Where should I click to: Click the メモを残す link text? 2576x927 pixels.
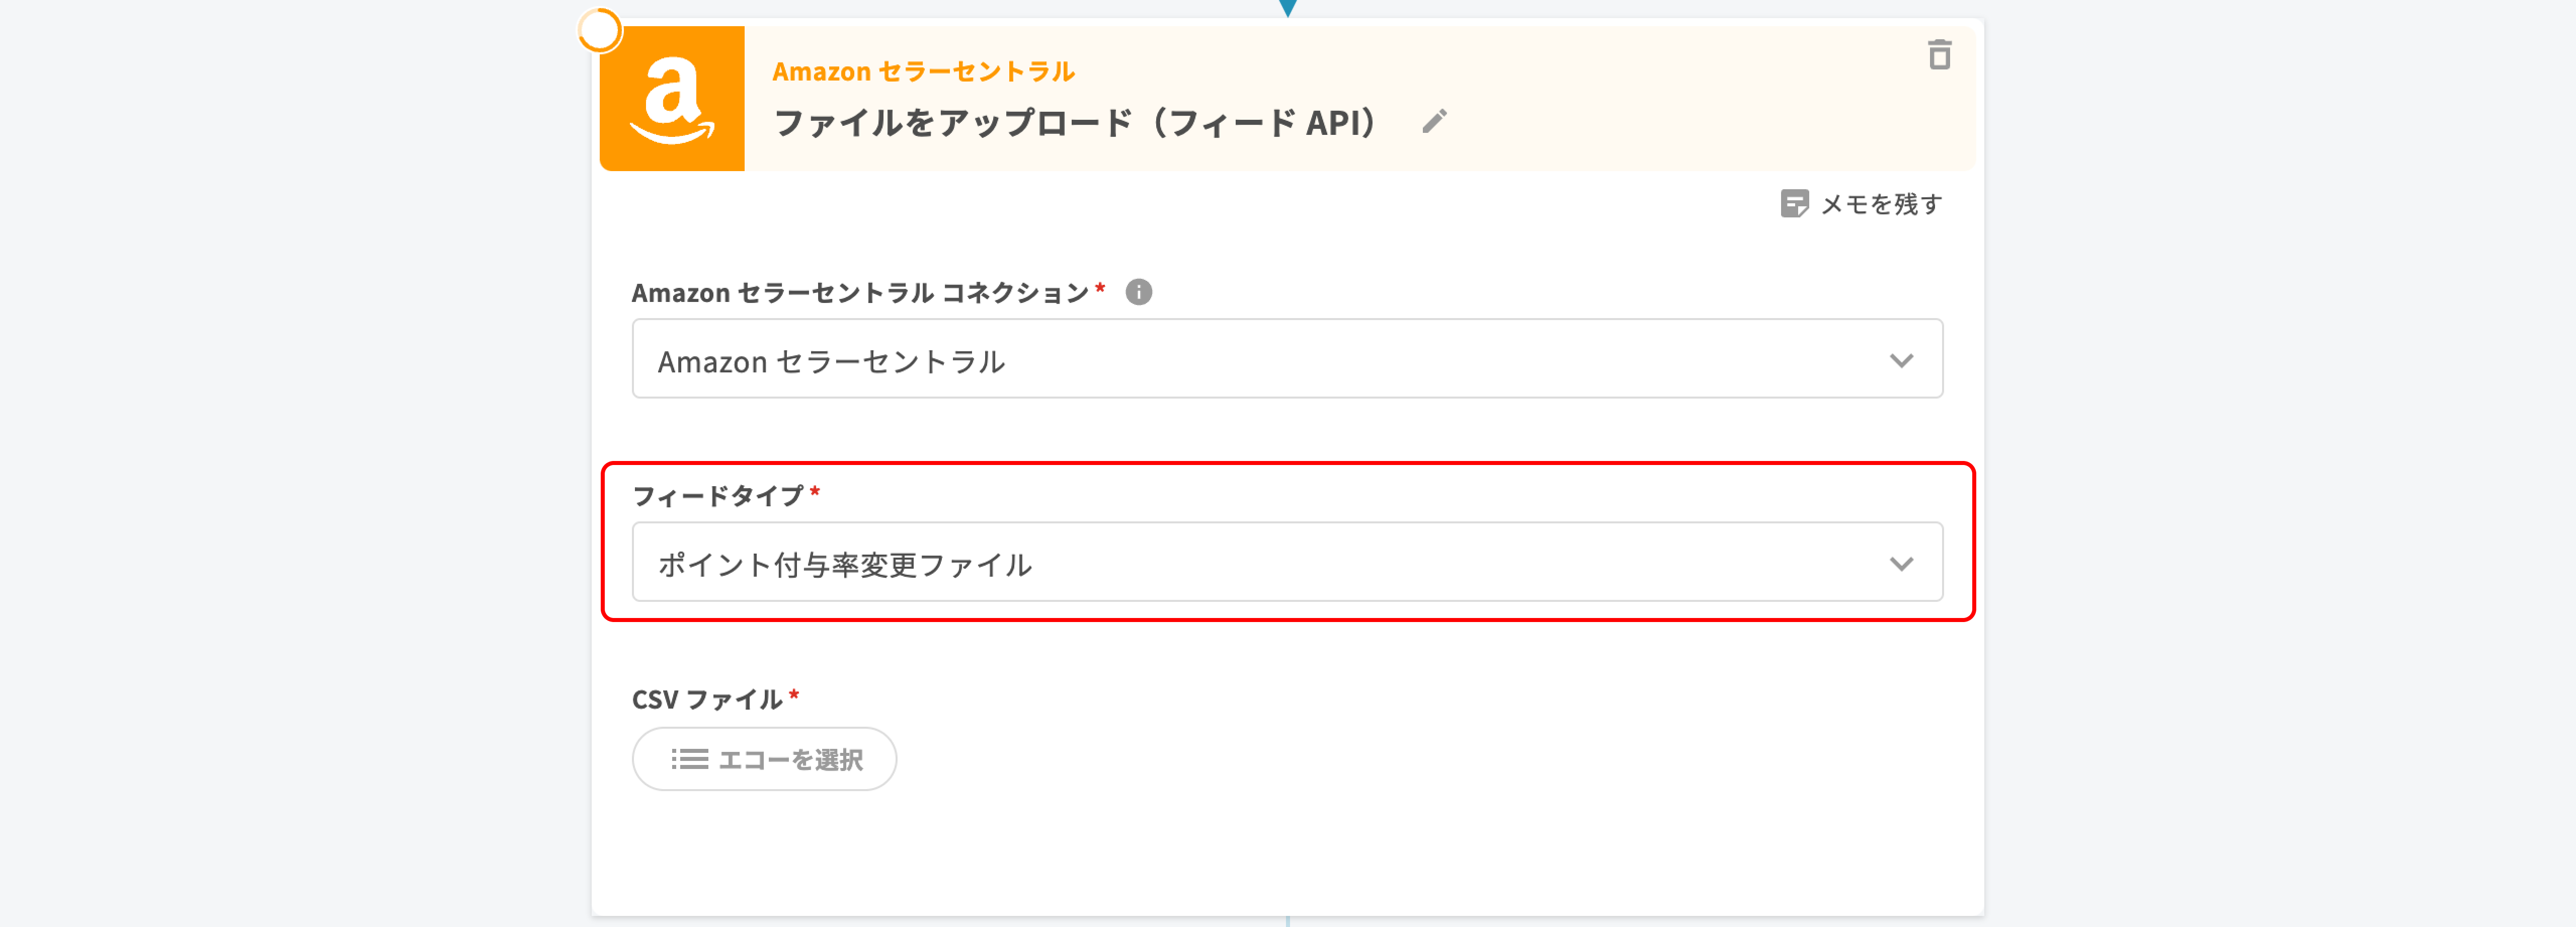click(1881, 204)
